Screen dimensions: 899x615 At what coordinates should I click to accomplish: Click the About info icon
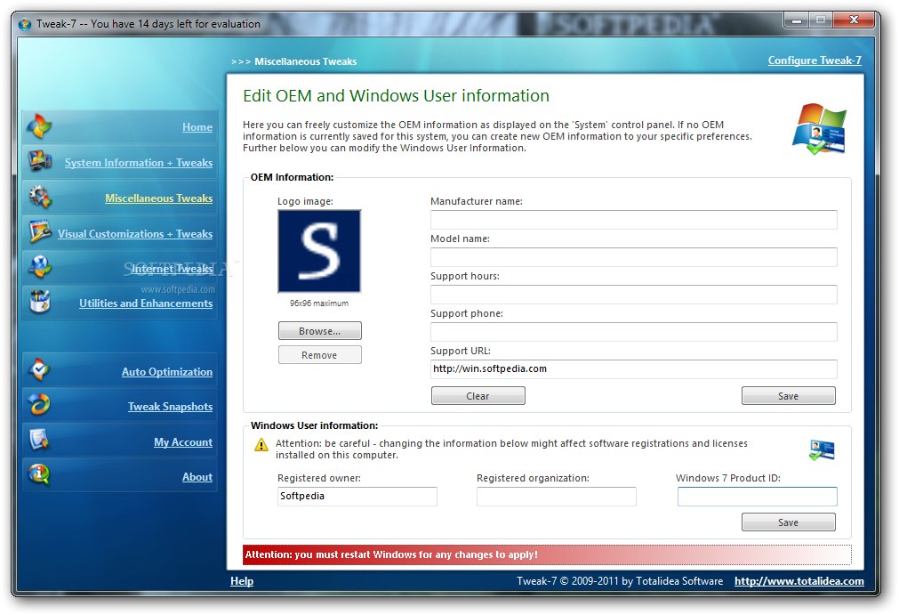39,475
